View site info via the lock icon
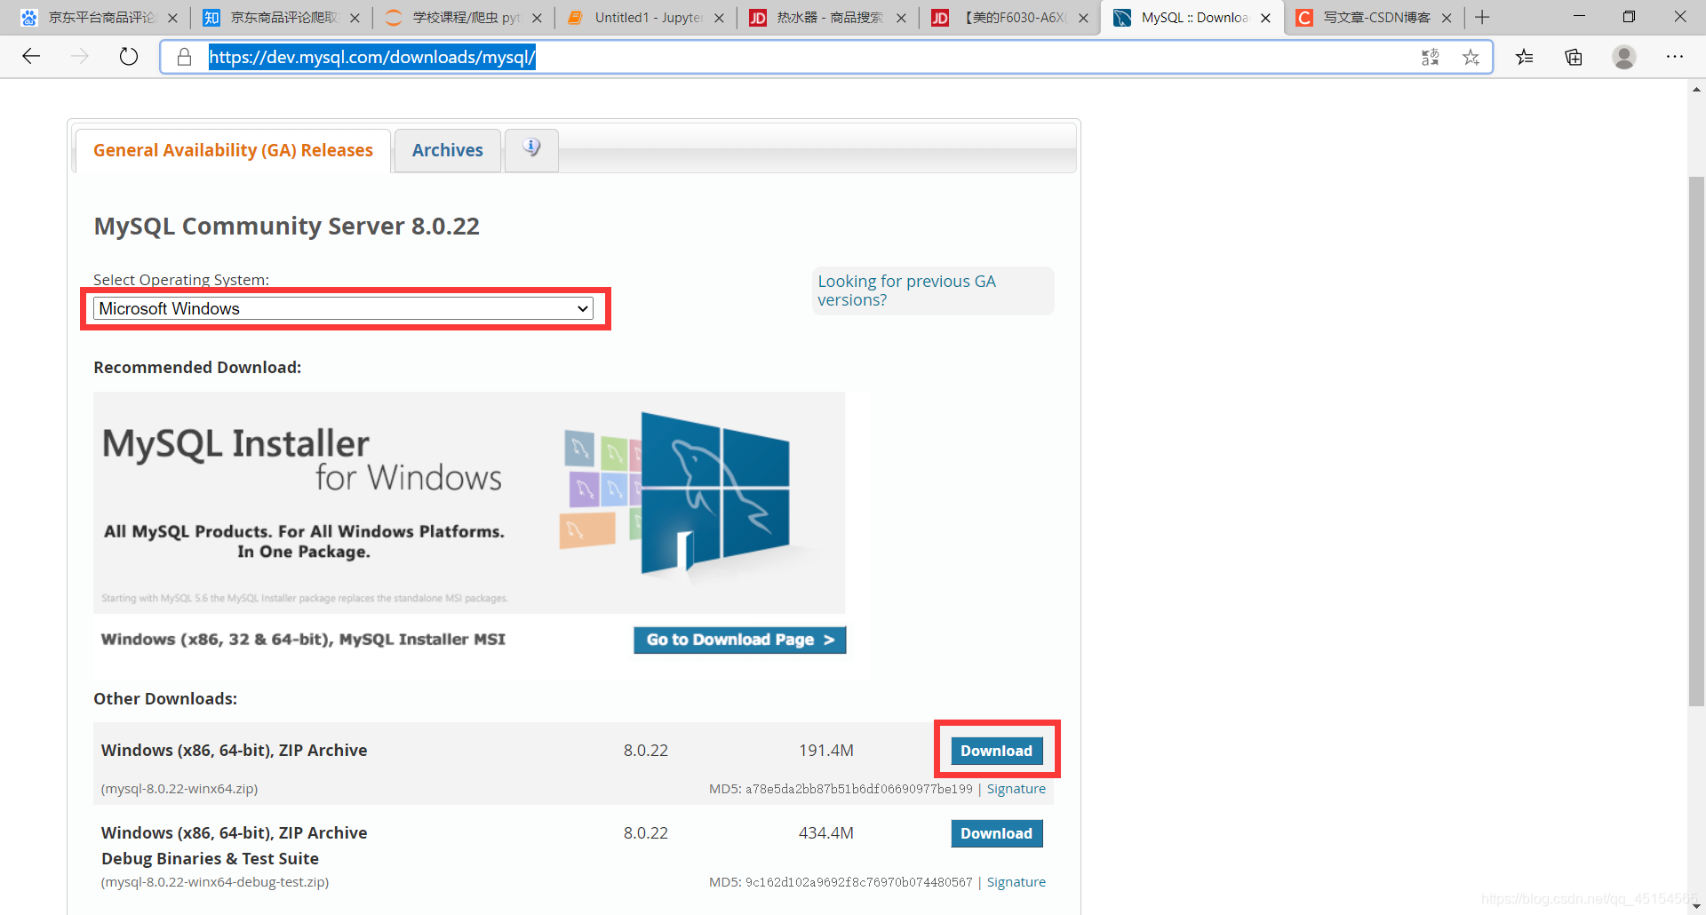 184,58
